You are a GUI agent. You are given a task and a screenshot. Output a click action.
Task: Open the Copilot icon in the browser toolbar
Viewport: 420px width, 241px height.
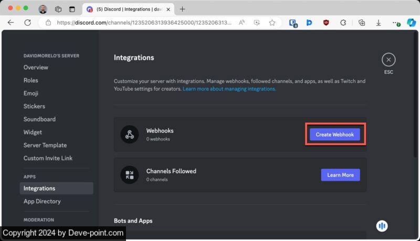(412, 23)
